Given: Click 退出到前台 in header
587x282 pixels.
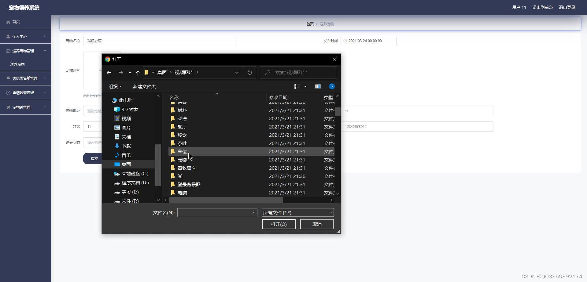Looking at the screenshot, I should click(542, 7).
